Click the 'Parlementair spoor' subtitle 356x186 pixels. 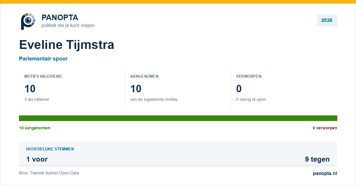tap(43, 59)
